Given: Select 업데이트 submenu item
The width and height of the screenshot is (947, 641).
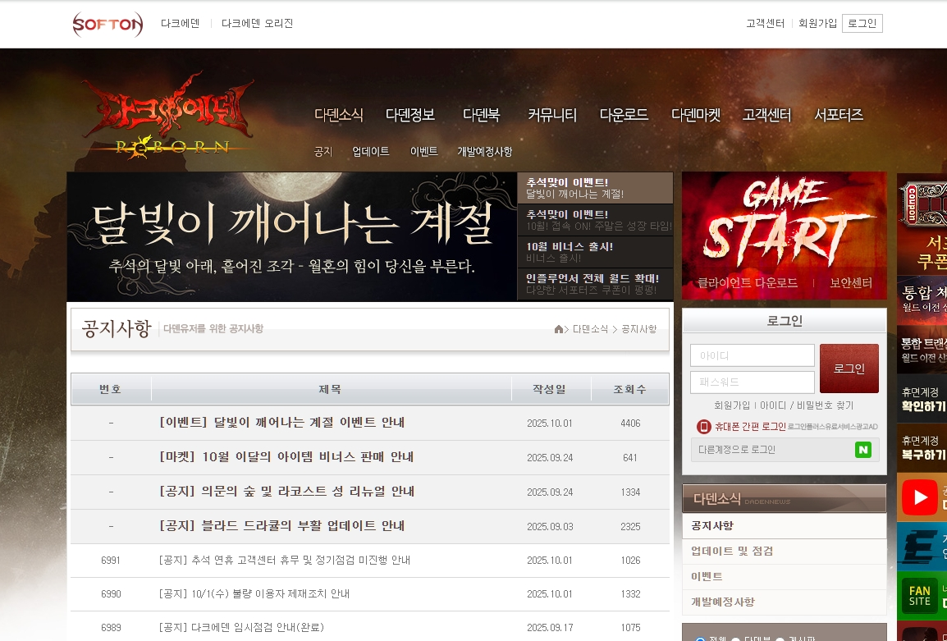Looking at the screenshot, I should [371, 152].
